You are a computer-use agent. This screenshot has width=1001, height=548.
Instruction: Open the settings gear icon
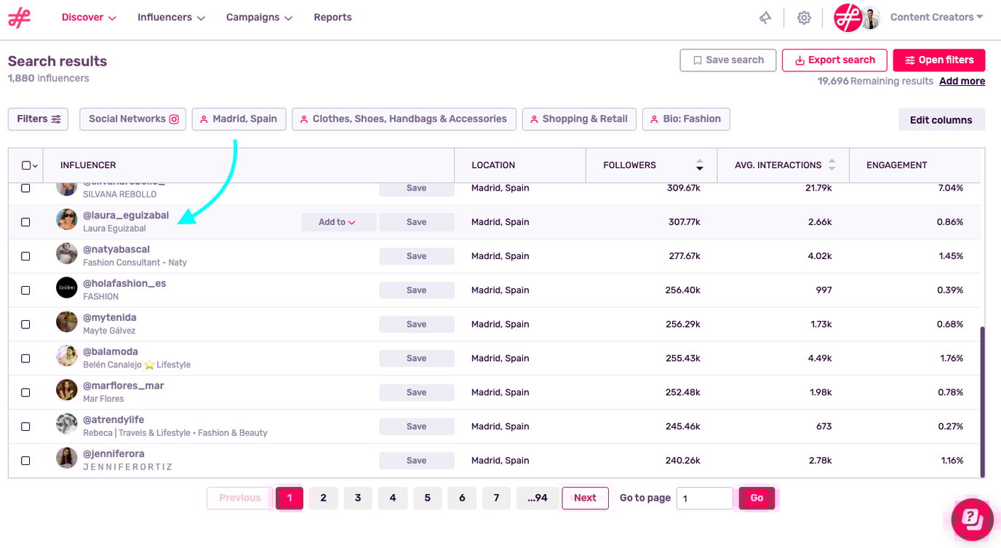pyautogui.click(x=804, y=17)
